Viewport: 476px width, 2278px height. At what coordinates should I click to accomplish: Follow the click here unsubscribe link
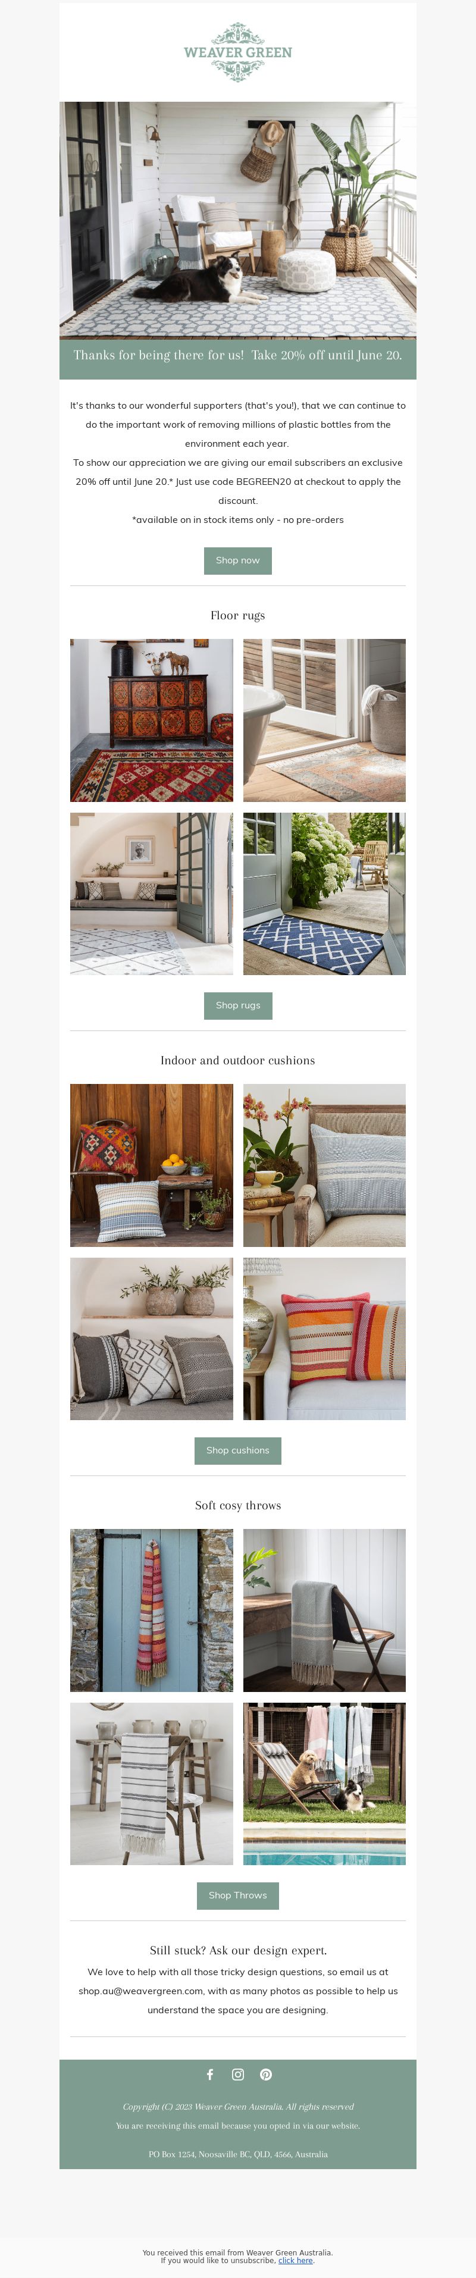(296, 2260)
